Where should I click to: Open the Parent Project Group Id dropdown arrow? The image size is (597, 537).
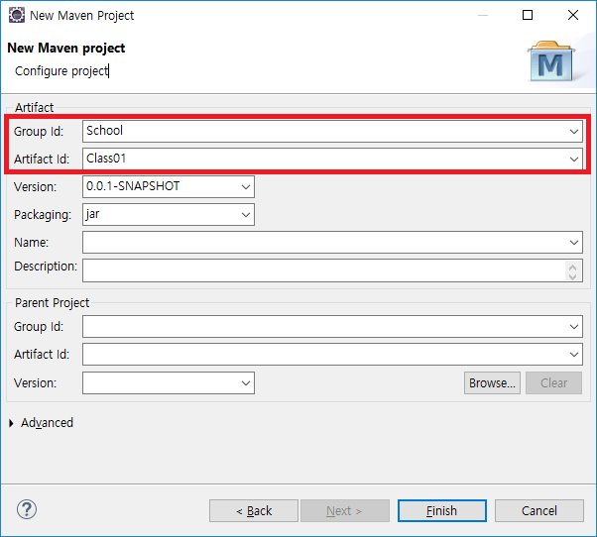click(x=574, y=327)
